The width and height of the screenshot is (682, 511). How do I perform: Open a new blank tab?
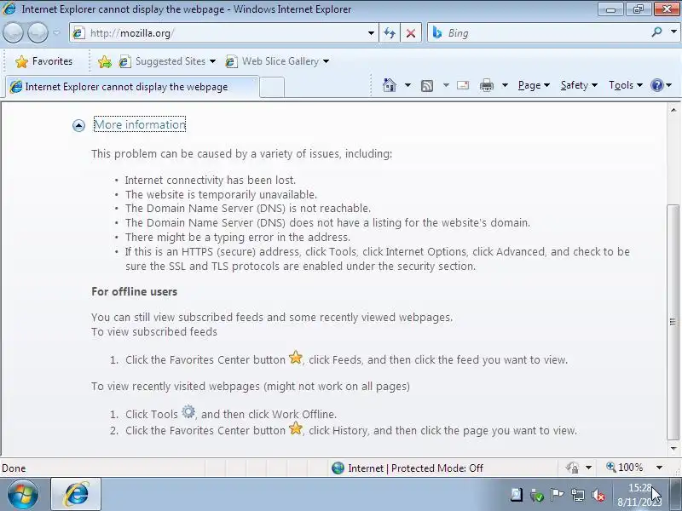pyautogui.click(x=272, y=87)
